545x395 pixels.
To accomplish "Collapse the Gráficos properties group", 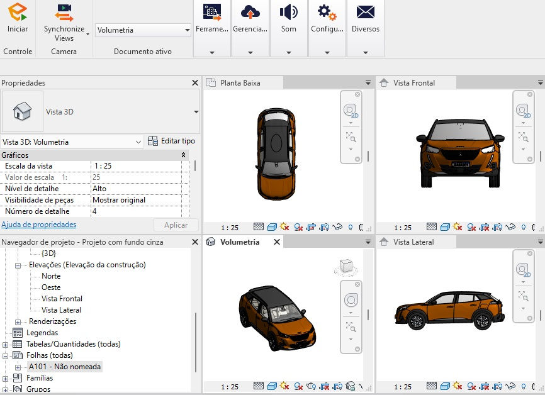I will [x=183, y=155].
